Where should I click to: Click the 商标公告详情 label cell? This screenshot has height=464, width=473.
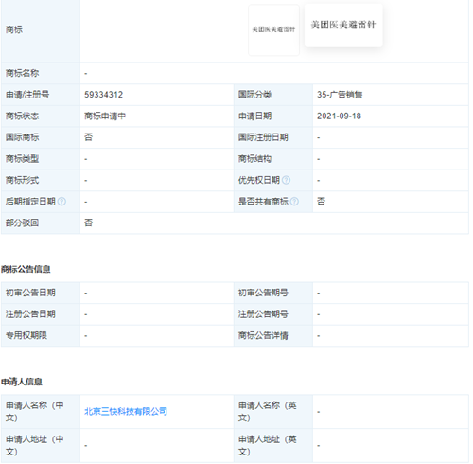[273, 335]
